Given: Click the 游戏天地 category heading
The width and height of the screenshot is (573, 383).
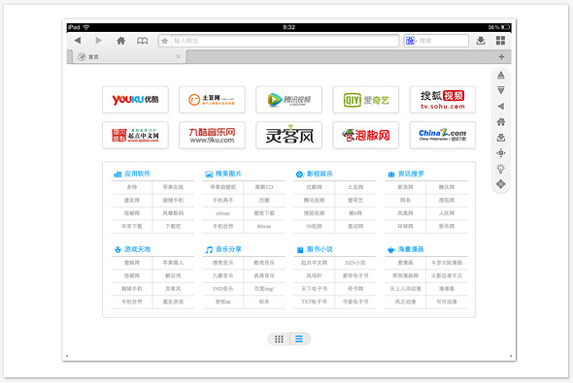Looking at the screenshot, I should pos(137,249).
